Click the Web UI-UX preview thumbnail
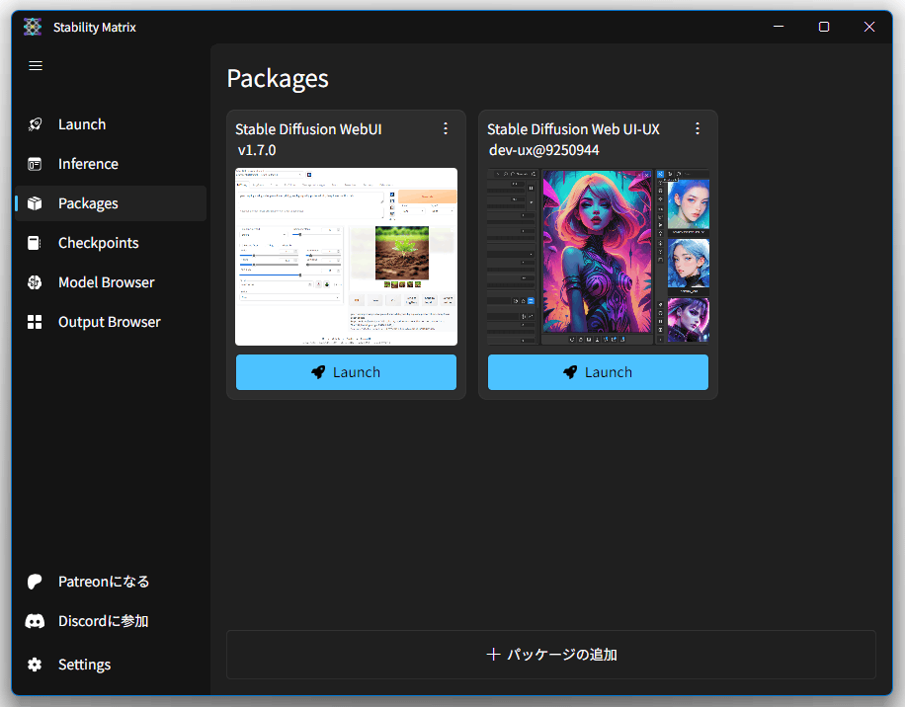Screen dimensions: 905x707 point(598,257)
